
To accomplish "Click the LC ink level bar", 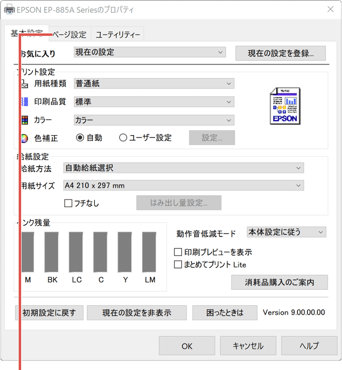I will pos(76,252).
